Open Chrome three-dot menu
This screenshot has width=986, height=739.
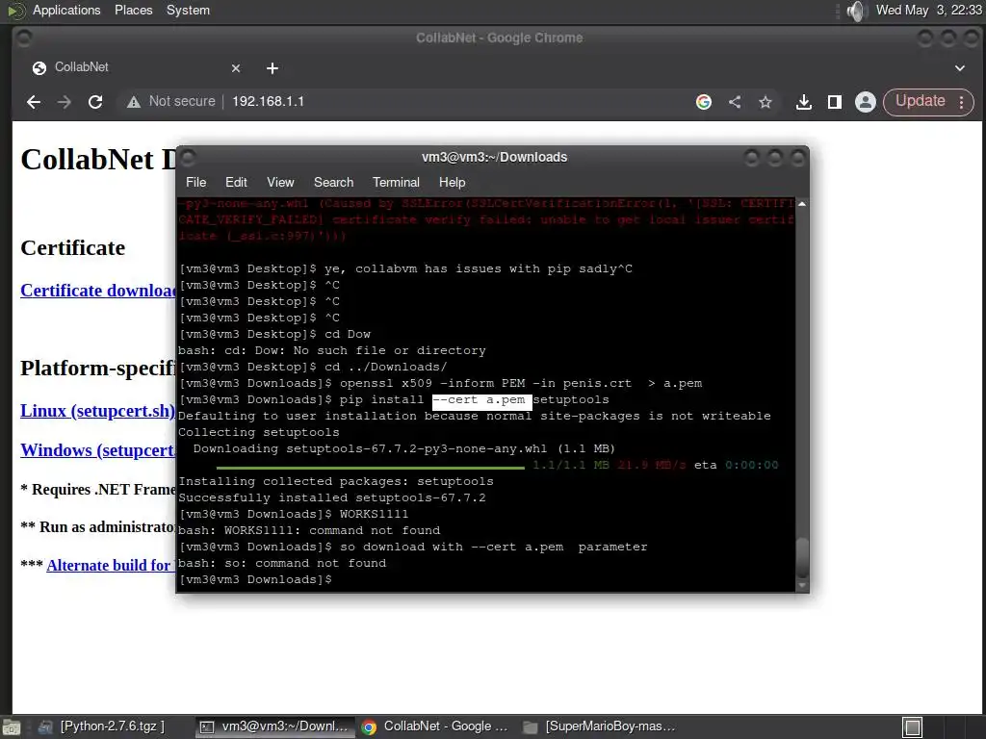click(962, 102)
